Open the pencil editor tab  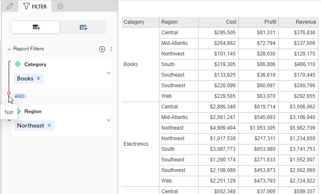click(10, 6)
